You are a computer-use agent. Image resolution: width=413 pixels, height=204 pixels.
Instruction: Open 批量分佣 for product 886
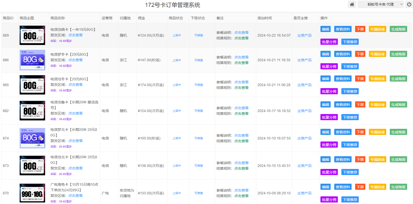329,67
